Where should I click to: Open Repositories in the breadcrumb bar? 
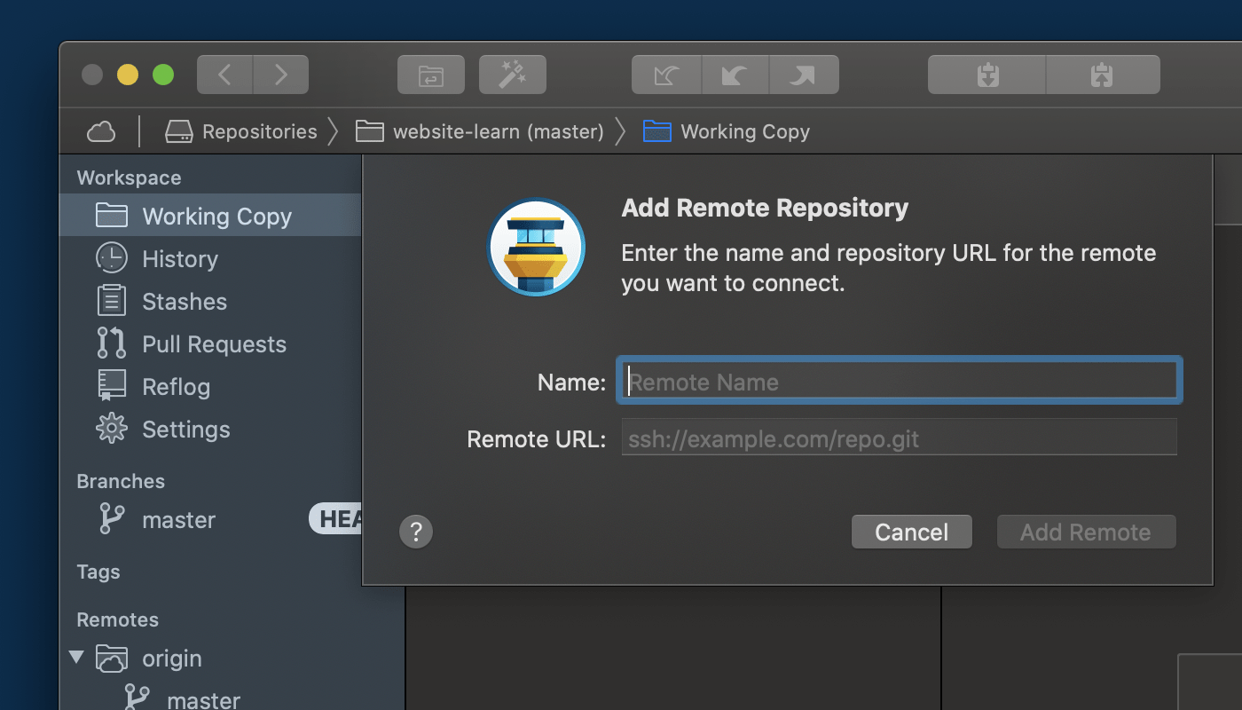pos(255,130)
